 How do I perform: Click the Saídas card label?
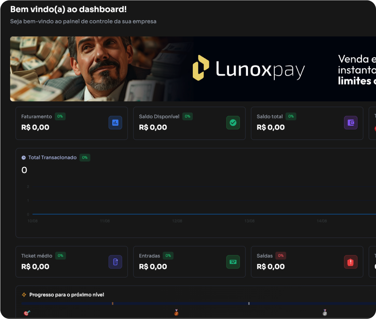pos(265,256)
